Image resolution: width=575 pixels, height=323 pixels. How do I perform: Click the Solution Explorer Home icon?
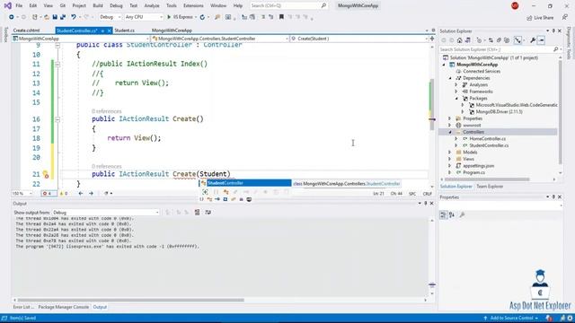point(459,40)
